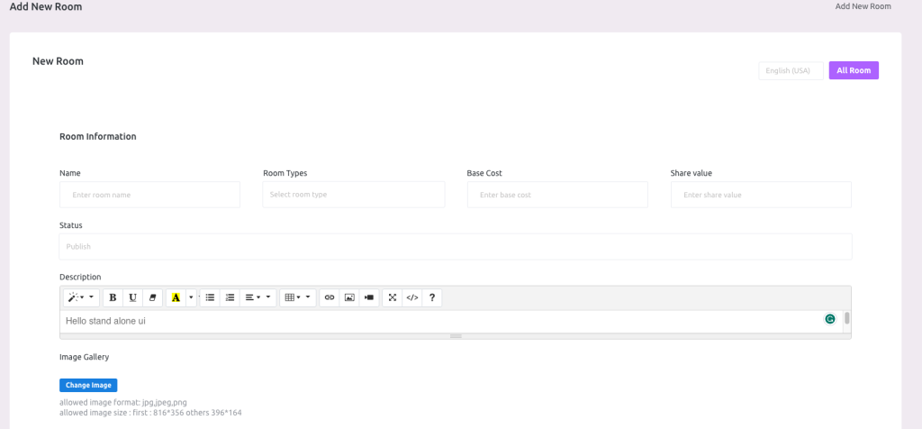Switch to code view in editor
The height and width of the screenshot is (429, 922).
point(412,297)
